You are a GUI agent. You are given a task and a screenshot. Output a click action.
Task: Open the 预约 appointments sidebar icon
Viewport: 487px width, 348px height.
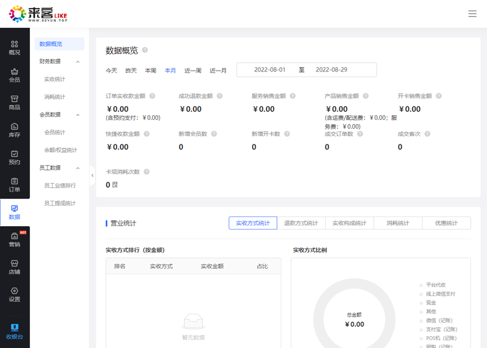tap(15, 157)
